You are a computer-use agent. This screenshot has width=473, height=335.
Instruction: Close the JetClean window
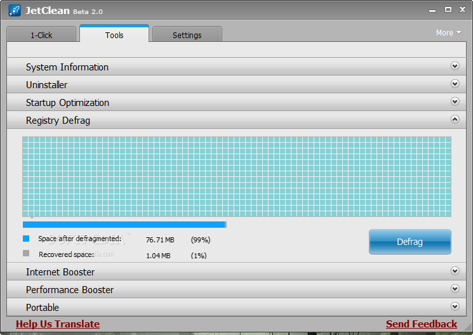tap(462, 10)
